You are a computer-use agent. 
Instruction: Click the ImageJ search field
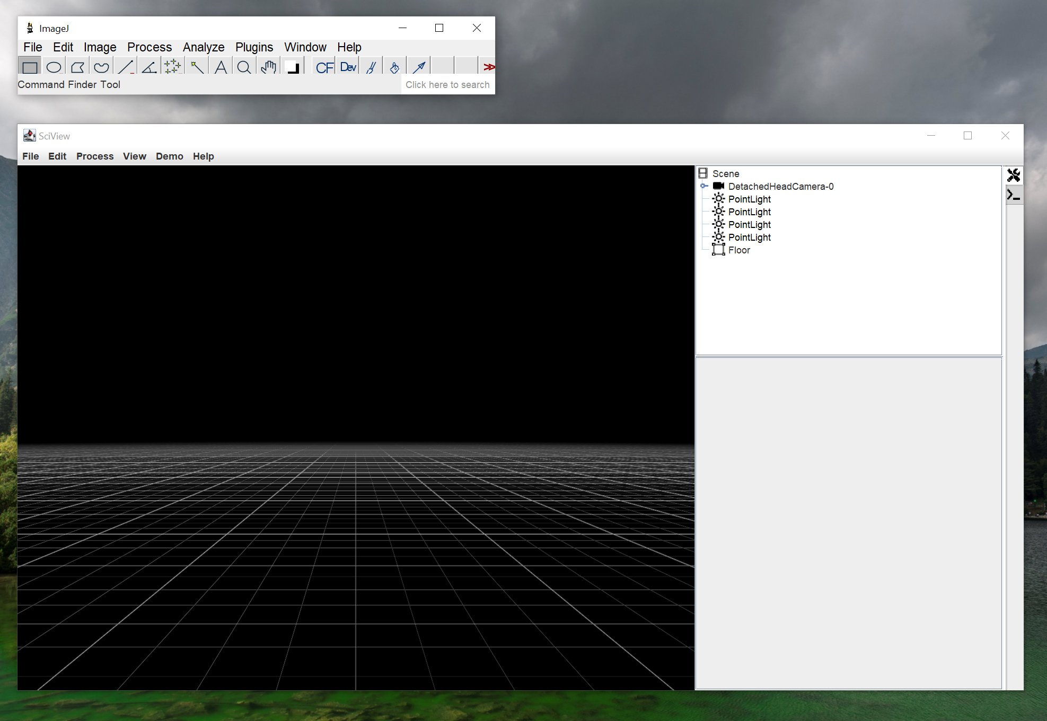pos(447,85)
